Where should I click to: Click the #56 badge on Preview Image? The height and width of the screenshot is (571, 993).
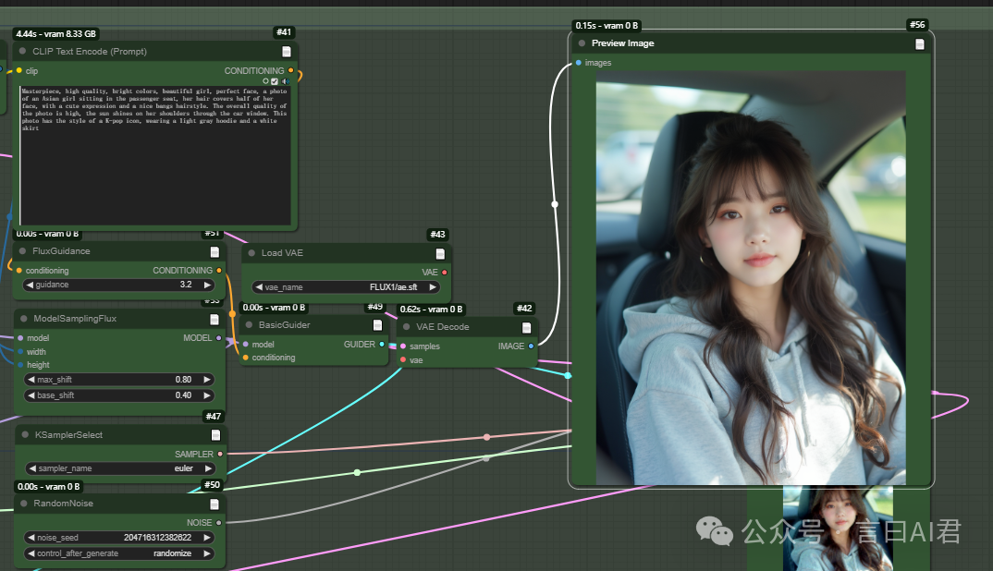coord(917,25)
